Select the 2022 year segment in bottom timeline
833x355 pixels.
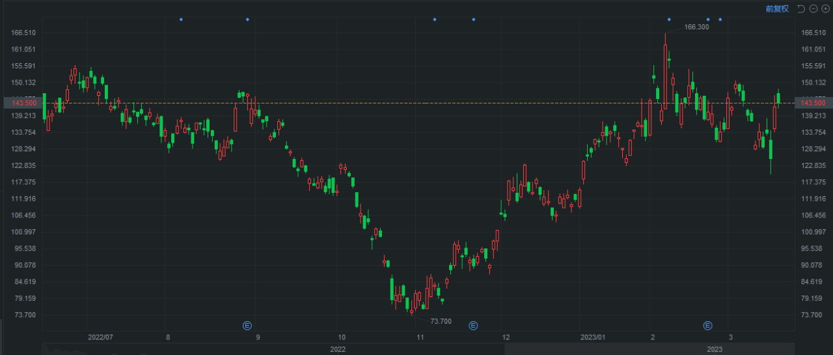click(x=337, y=349)
